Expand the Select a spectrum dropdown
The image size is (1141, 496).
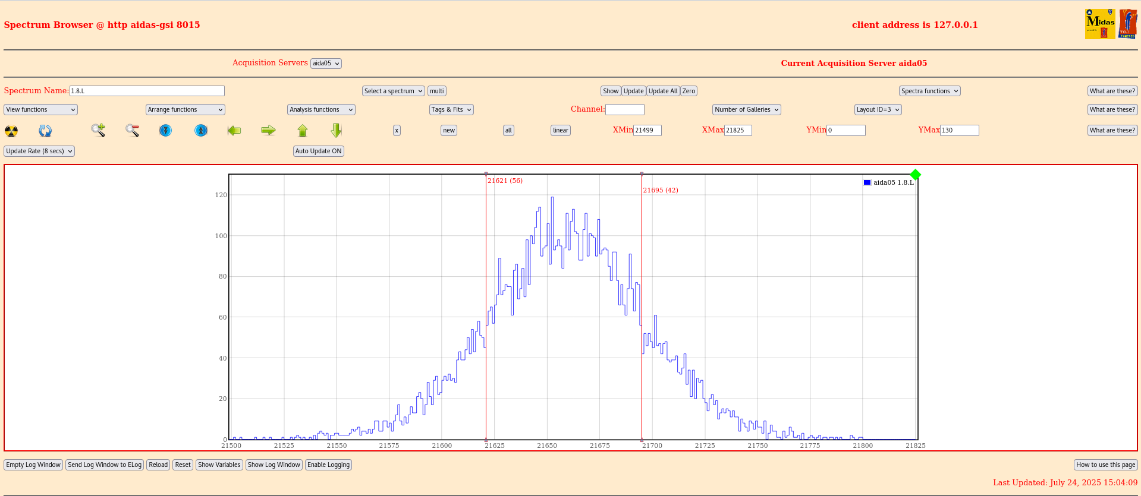[x=393, y=91]
